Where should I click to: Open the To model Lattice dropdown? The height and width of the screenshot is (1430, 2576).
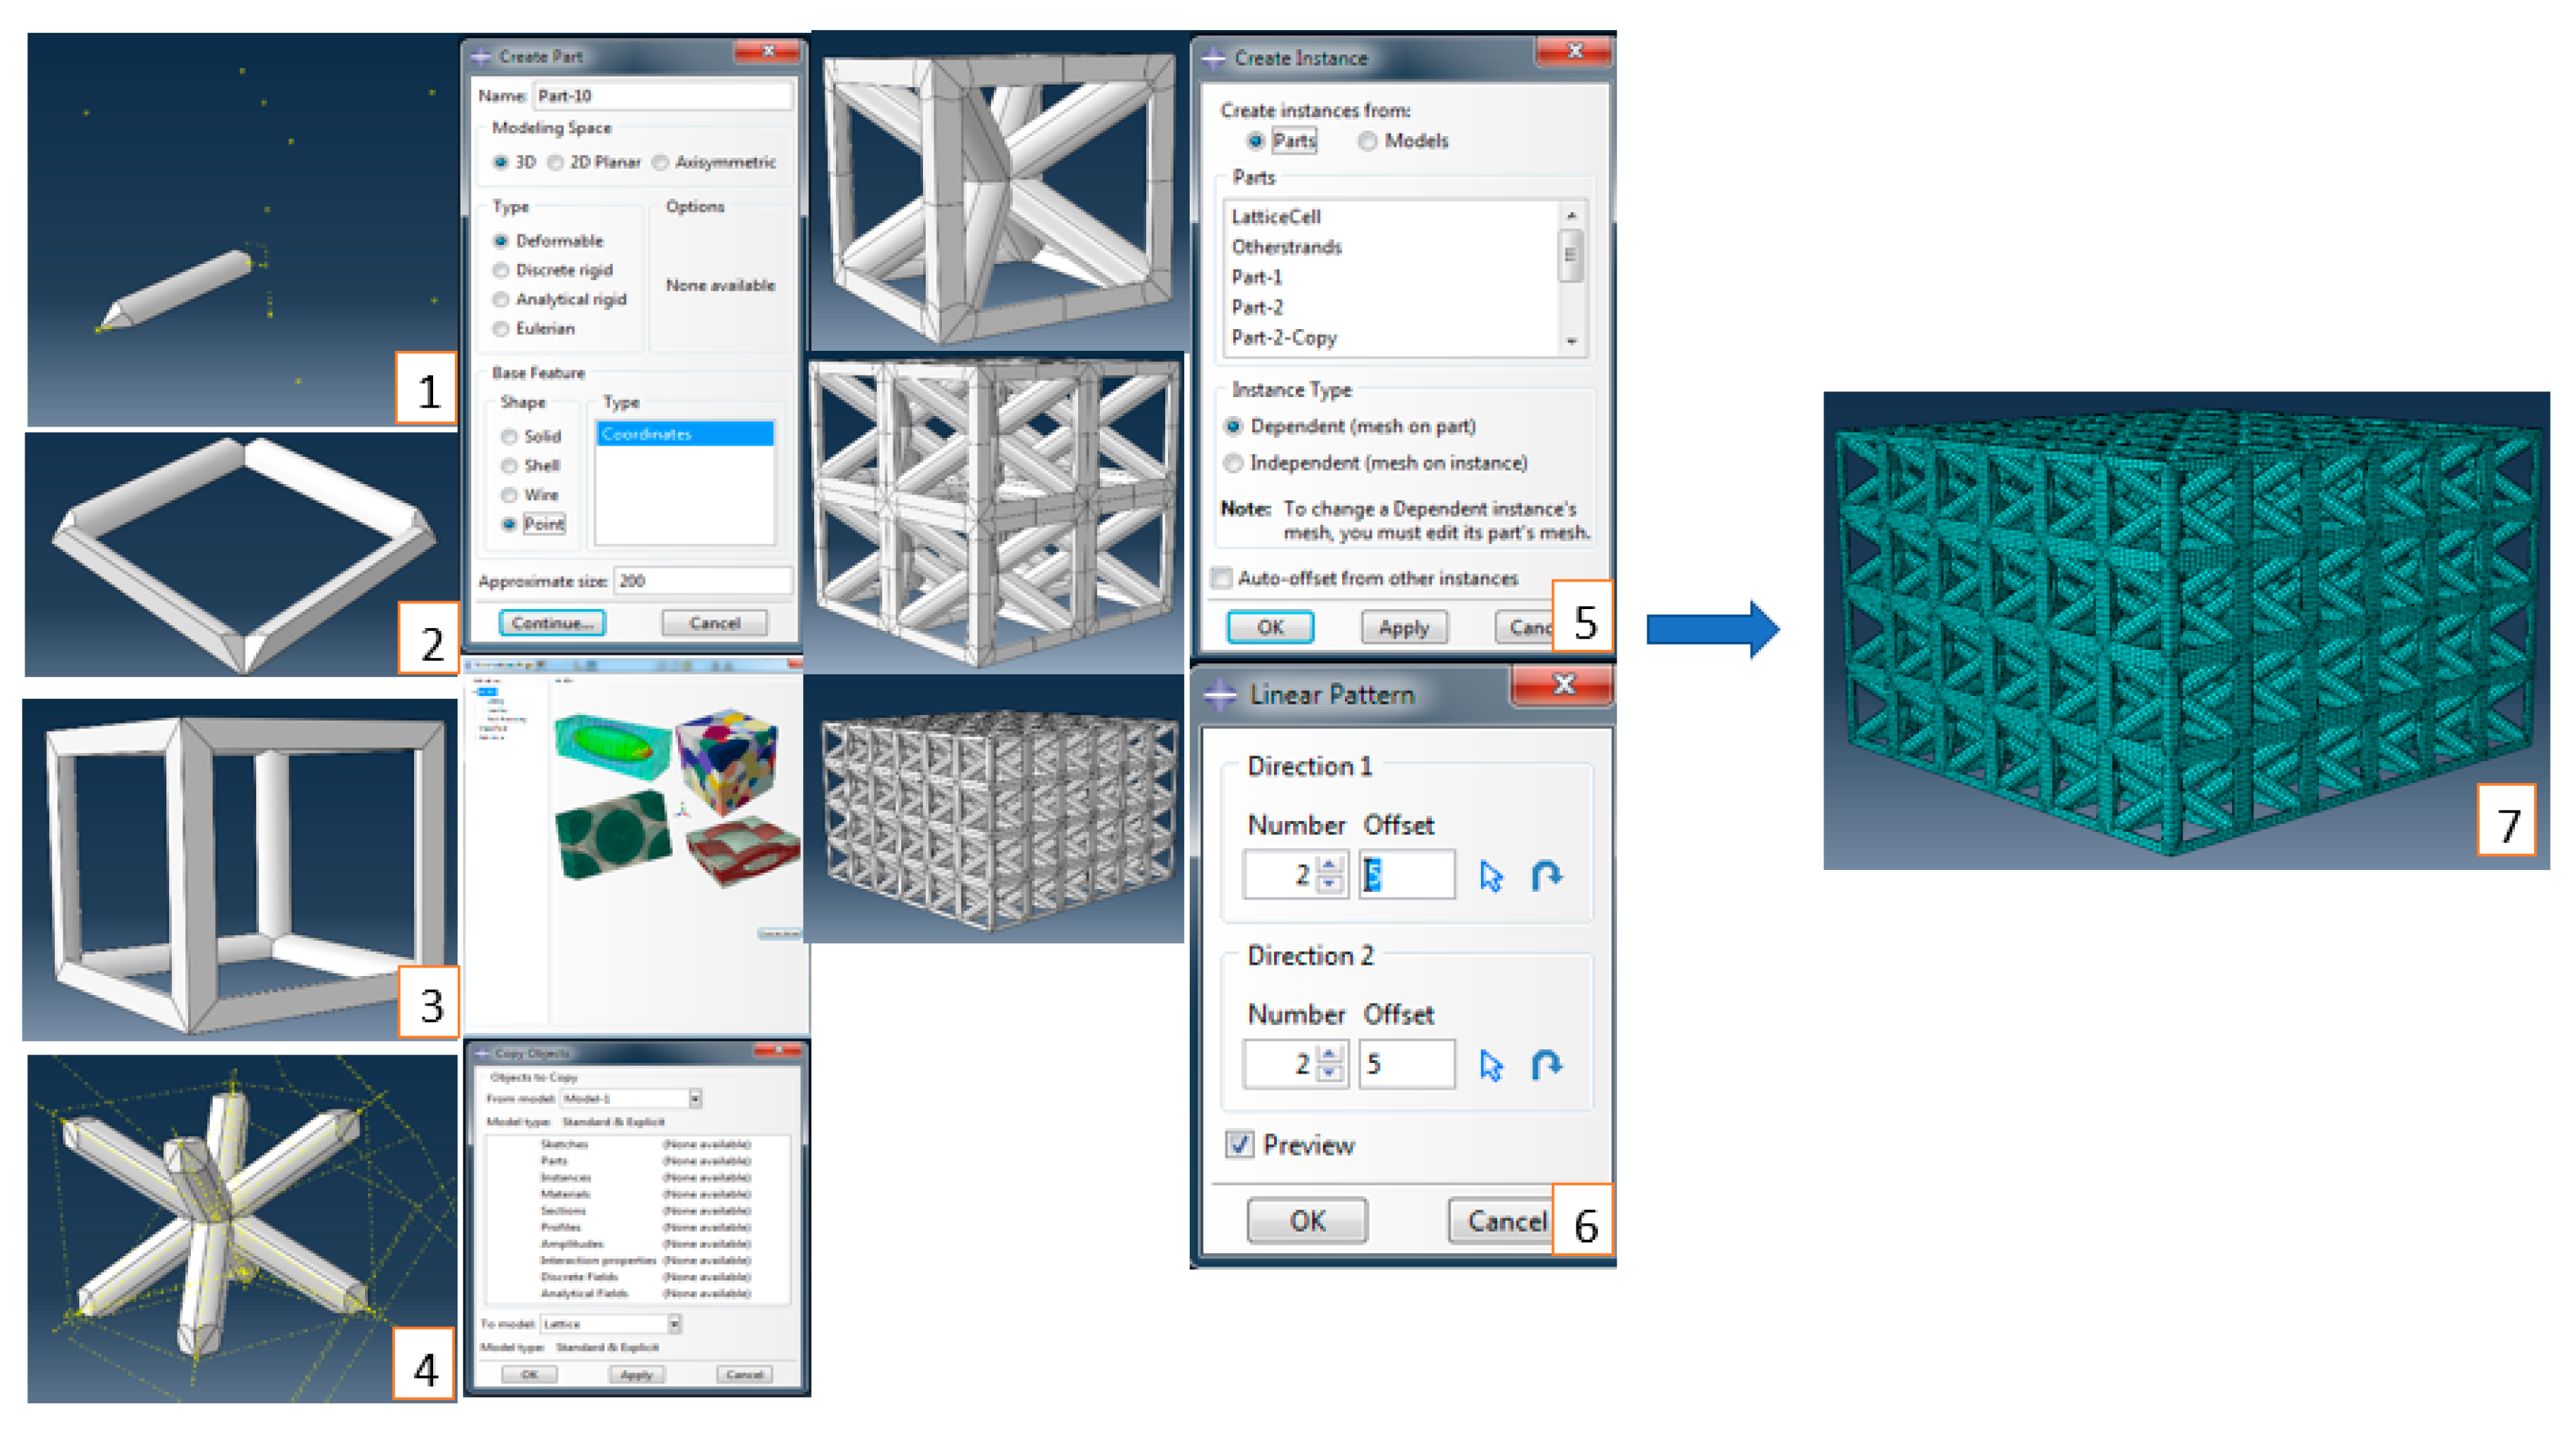(674, 1324)
